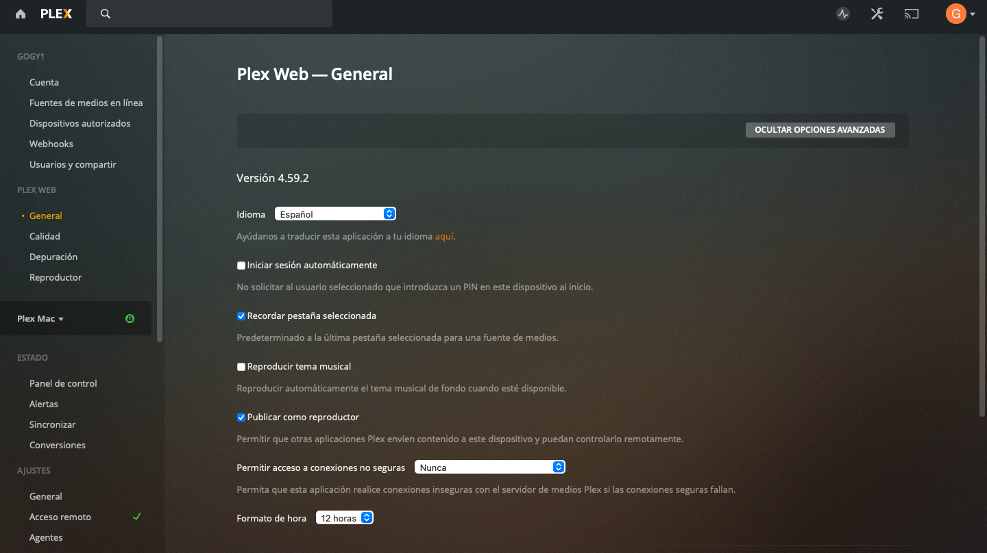
Task: Click the green secure lock icon
Action: coord(130,319)
